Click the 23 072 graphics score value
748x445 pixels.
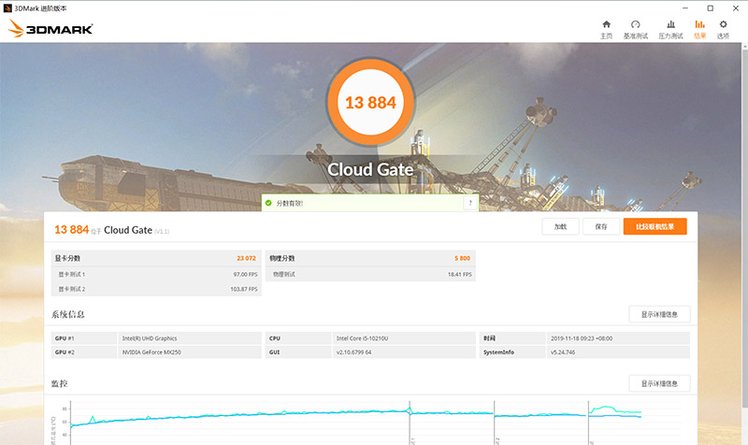tap(246, 258)
